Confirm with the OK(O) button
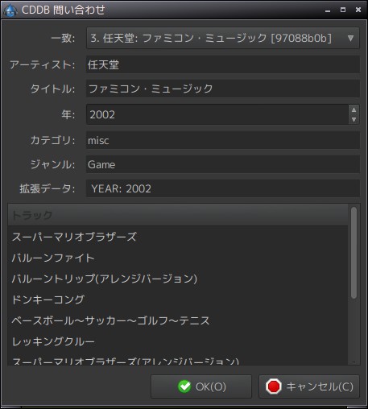This screenshot has width=368, height=409. pos(201,386)
